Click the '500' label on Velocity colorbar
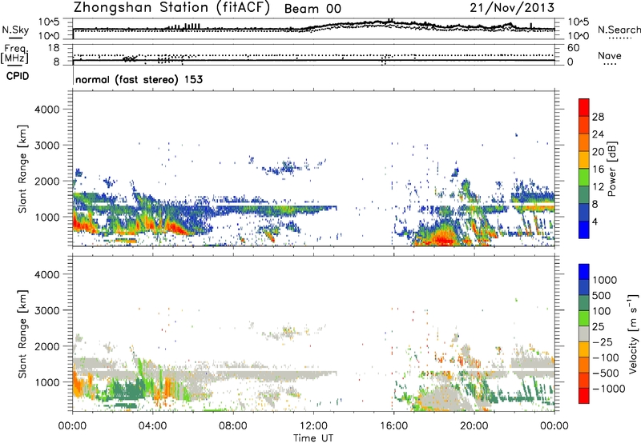 point(602,295)
